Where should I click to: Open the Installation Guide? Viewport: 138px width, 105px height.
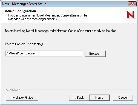(22, 98)
